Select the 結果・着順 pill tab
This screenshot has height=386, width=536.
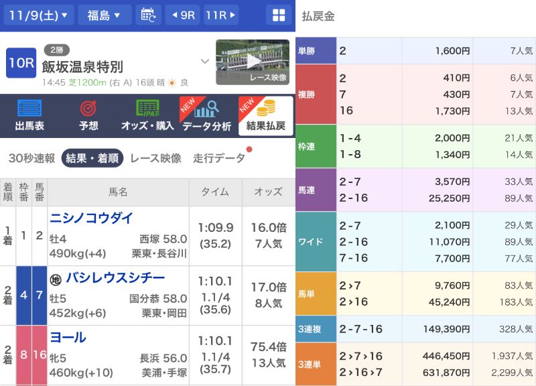point(92,158)
